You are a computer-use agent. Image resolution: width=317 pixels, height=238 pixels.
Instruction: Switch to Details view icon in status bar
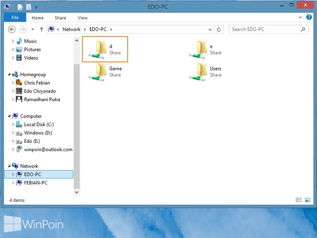299,200
